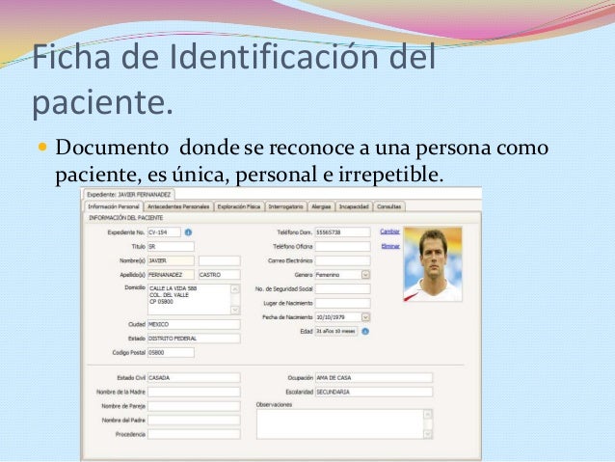Click the Ocupación field AMA DE CASA
Viewport: 615px width, 462px height.
tap(374, 378)
